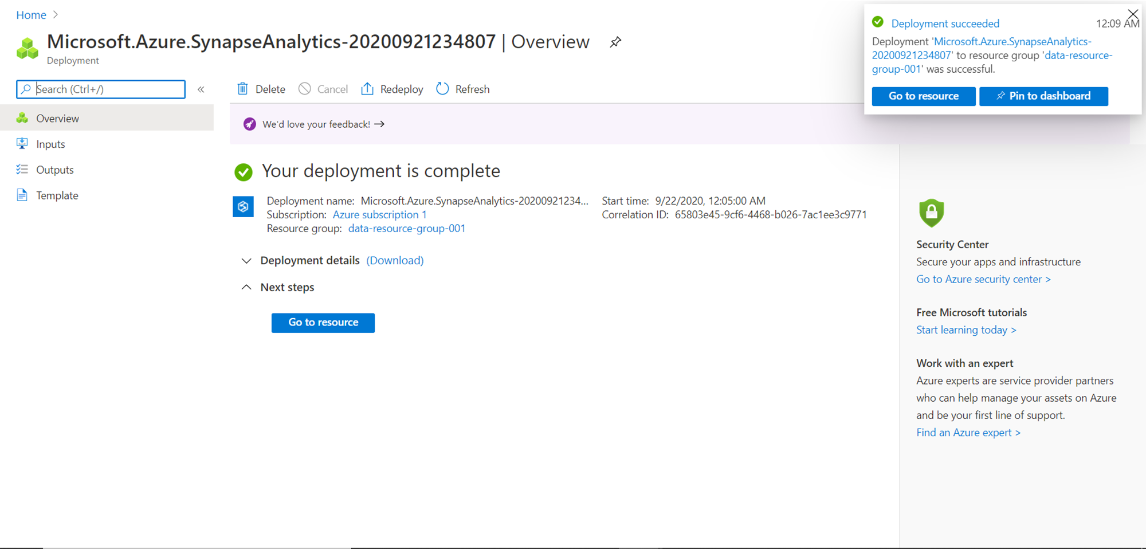Open the Azure subscription 1 link
The height and width of the screenshot is (549, 1146).
tap(379, 214)
